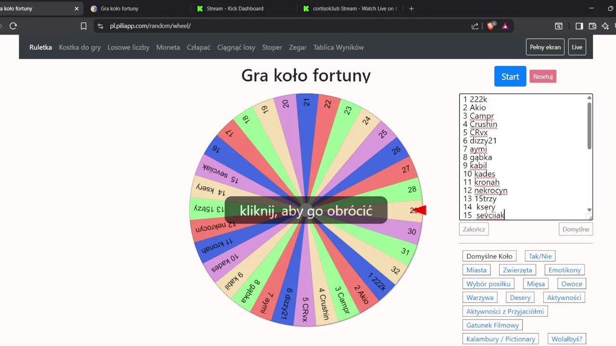Go to Człapać page

(x=199, y=47)
